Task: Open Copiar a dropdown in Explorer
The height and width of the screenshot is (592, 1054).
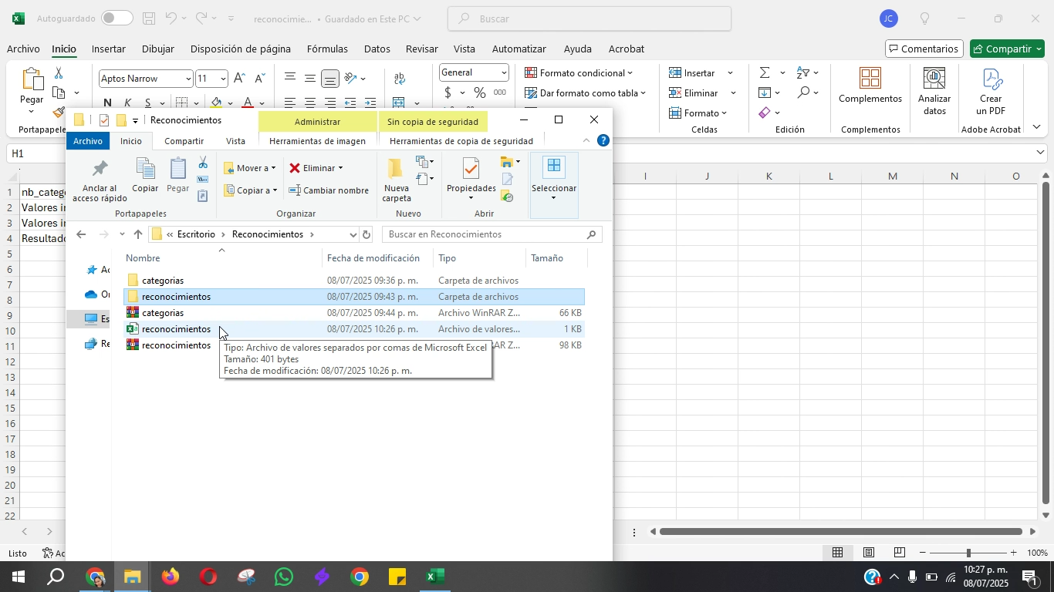Action: point(274,190)
